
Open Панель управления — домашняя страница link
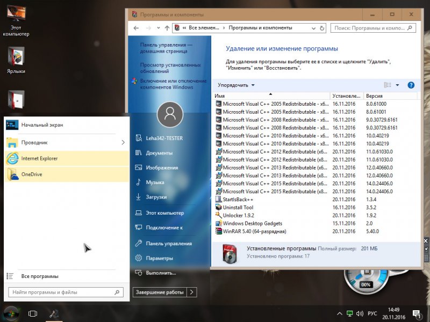click(166, 48)
